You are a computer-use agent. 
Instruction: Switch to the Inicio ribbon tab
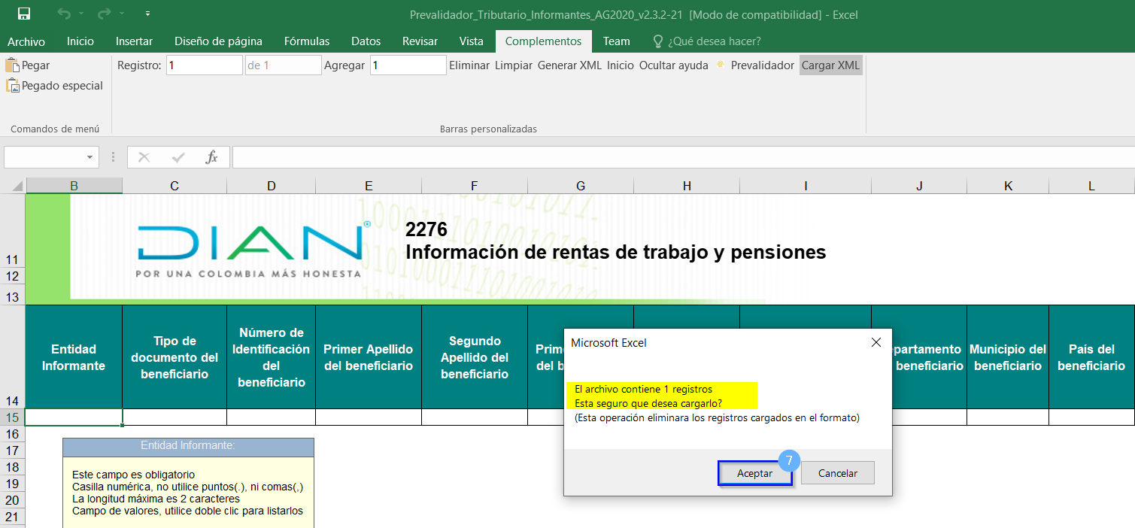tap(80, 41)
